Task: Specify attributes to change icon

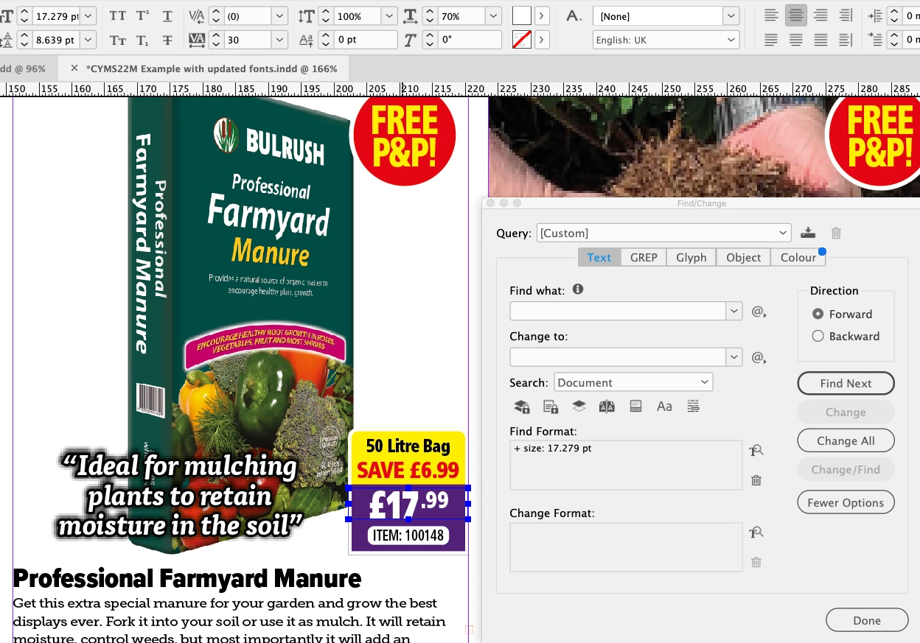Action: point(756,533)
